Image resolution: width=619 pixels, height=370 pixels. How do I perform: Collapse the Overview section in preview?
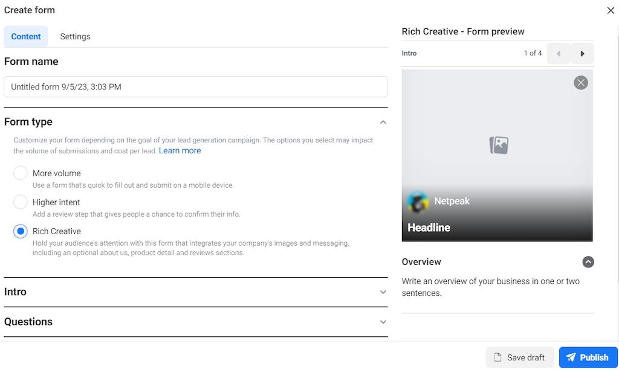click(588, 262)
